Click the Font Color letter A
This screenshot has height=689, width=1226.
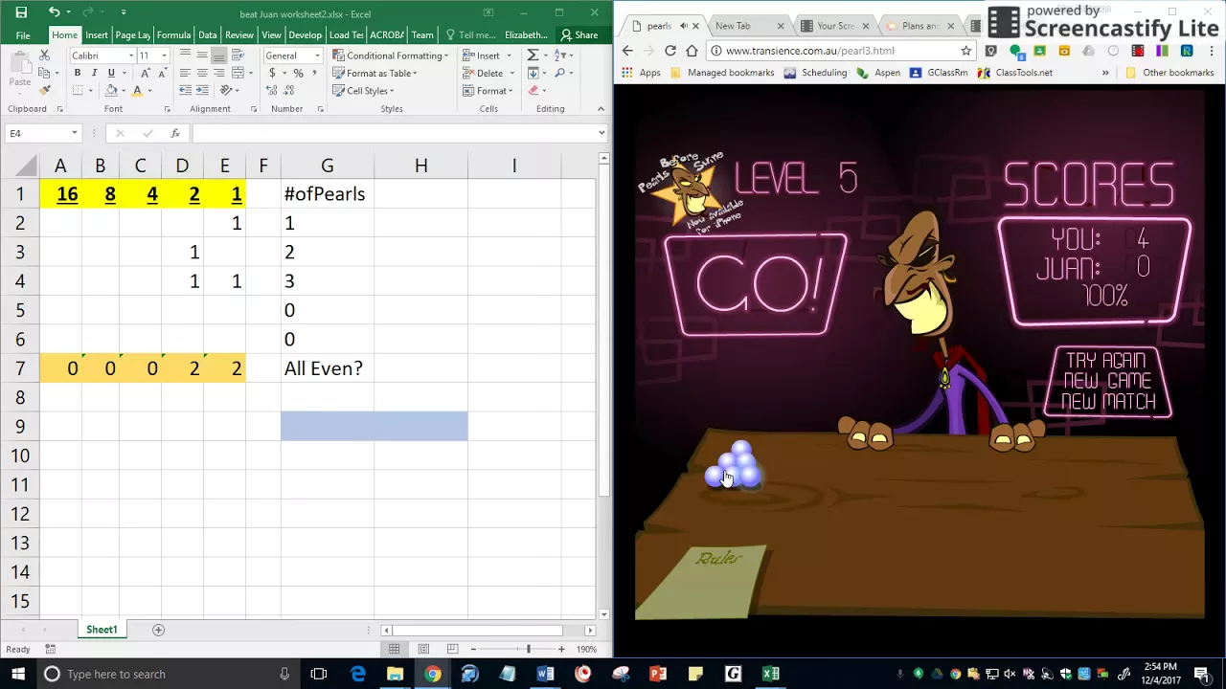click(137, 90)
